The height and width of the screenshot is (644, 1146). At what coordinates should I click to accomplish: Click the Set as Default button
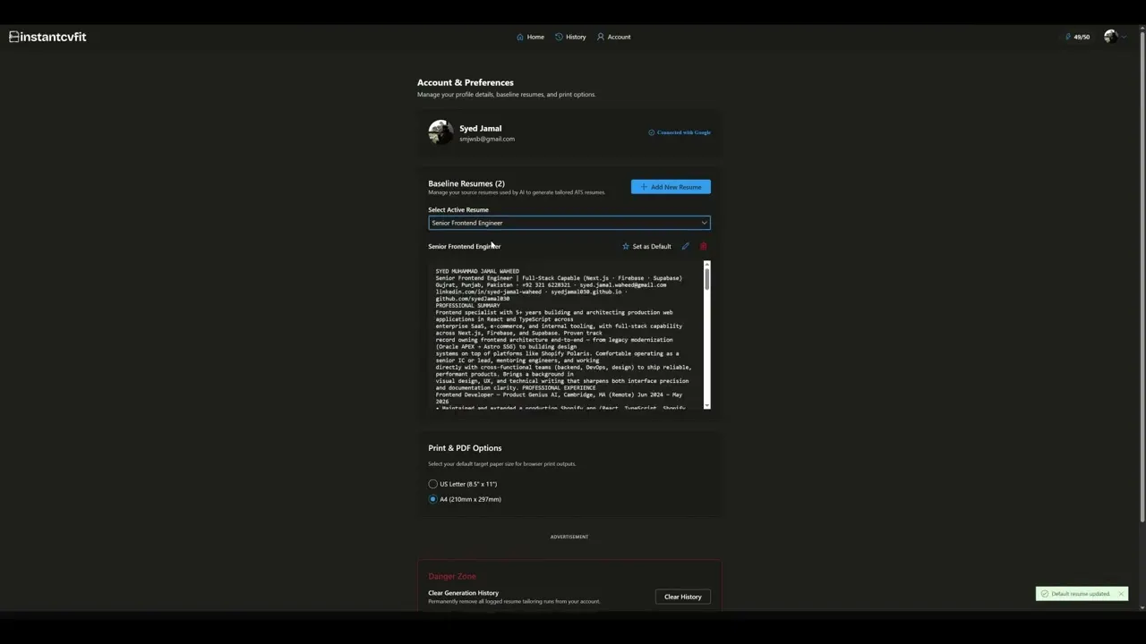pyautogui.click(x=646, y=246)
